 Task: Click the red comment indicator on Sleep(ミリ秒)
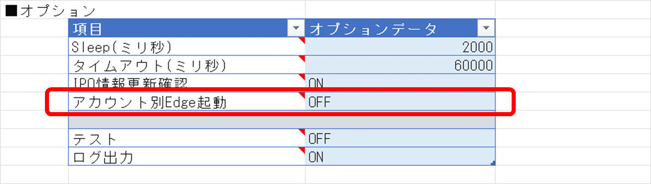pos(303,40)
